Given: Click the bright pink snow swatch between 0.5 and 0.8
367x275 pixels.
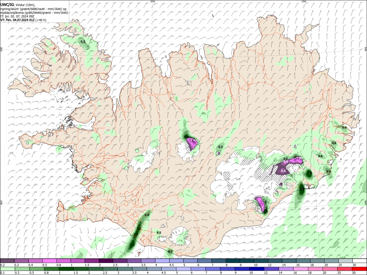Looking at the screenshot, I should pos(49,261).
